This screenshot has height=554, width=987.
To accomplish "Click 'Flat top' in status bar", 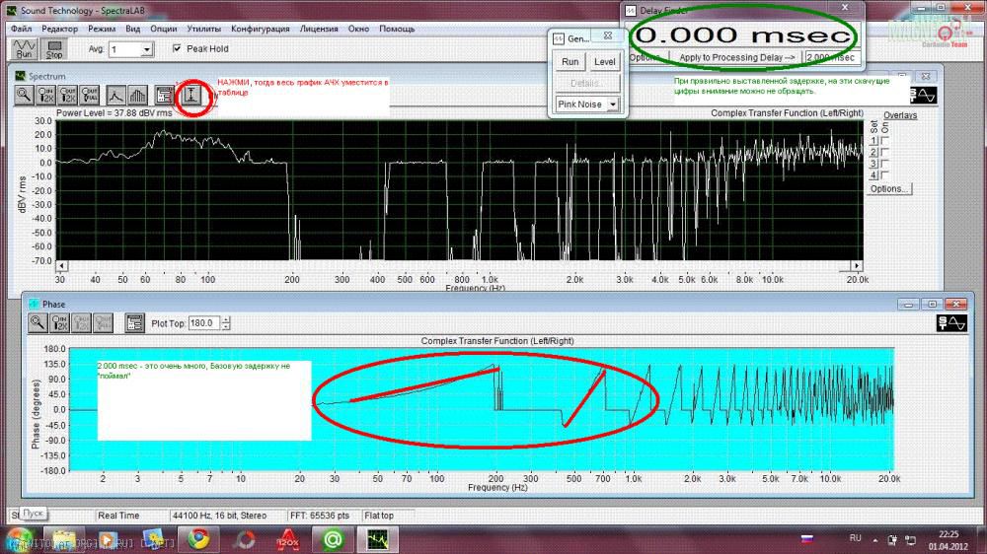I will tap(379, 515).
